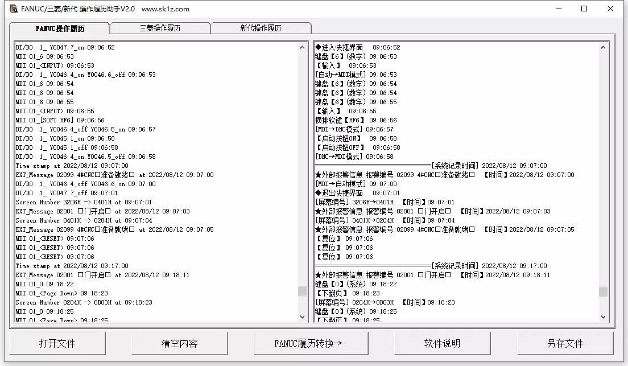The image size is (628, 366).
Task: Click ★外部报警信息 02001 line at 09:18:11
Action: (432, 275)
